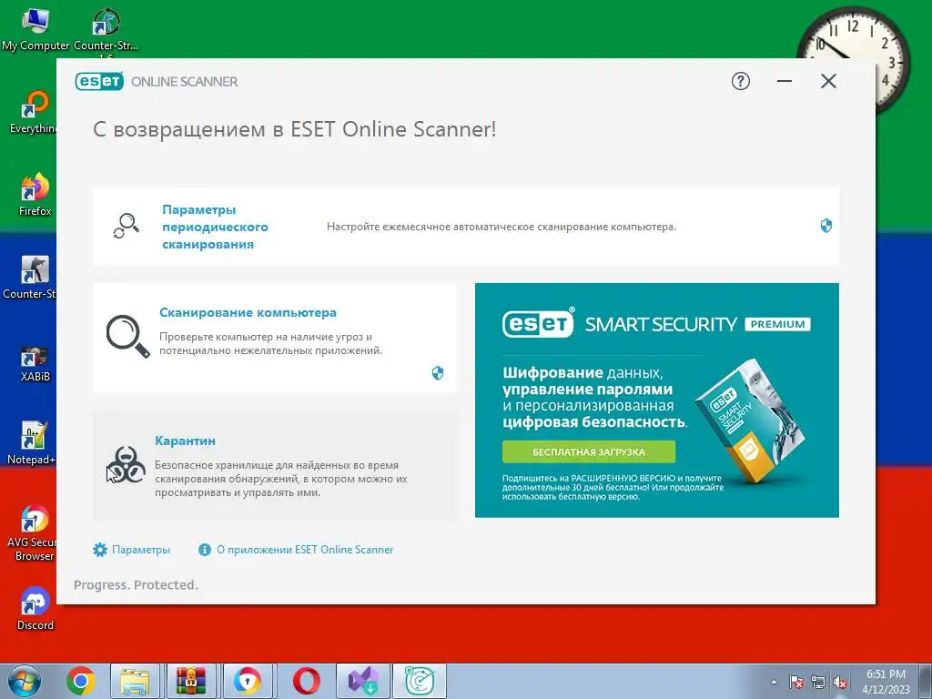
Task: Click the biohazard quarantine icon
Action: pos(126,464)
